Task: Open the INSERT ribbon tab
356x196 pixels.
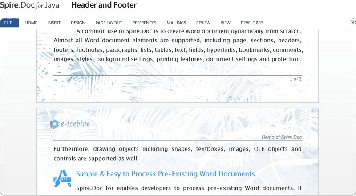Action: 54,23
